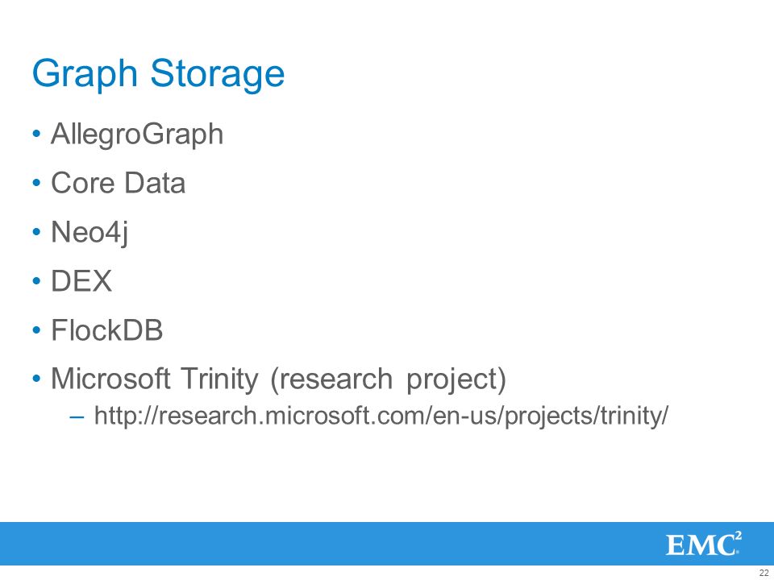
Task: Click the bullet dot before Microsoft Trinity
Action: point(36,379)
